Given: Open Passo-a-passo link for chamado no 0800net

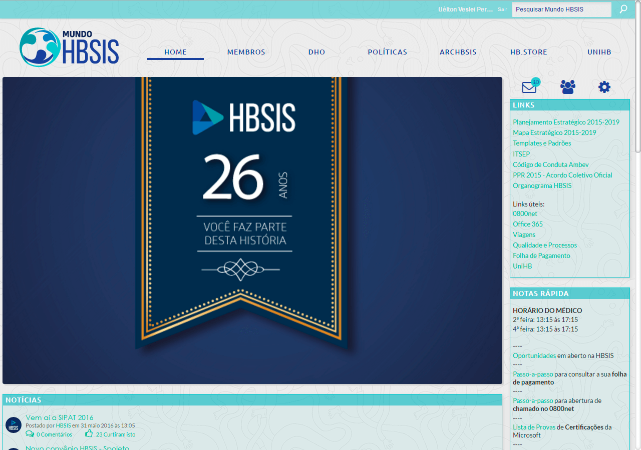Looking at the screenshot, I should pyautogui.click(x=533, y=400).
